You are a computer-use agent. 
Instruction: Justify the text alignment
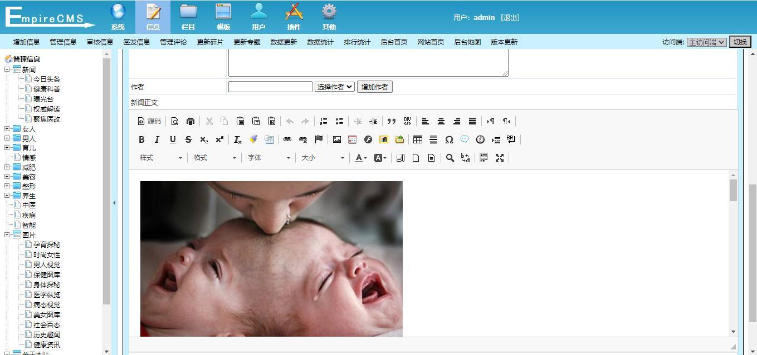click(472, 121)
